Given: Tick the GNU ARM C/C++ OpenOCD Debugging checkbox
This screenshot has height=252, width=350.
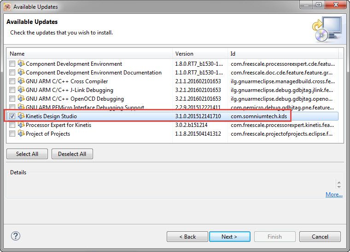Looking at the screenshot, I should 12,99.
